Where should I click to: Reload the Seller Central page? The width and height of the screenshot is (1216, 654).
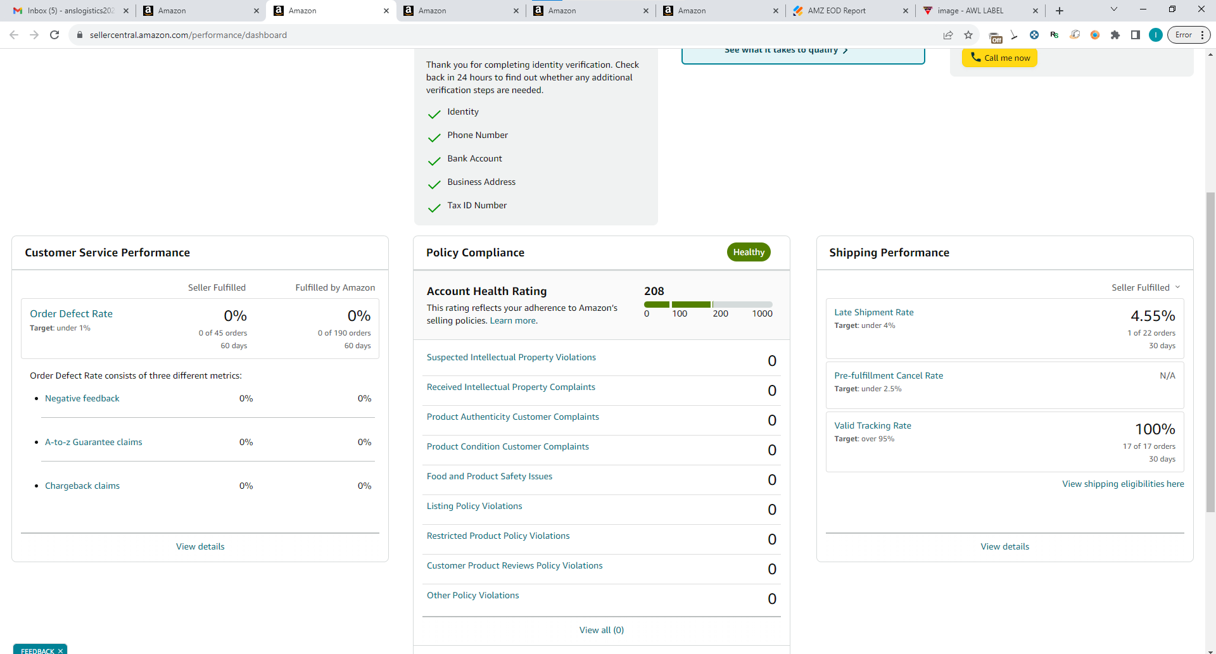[x=54, y=35]
